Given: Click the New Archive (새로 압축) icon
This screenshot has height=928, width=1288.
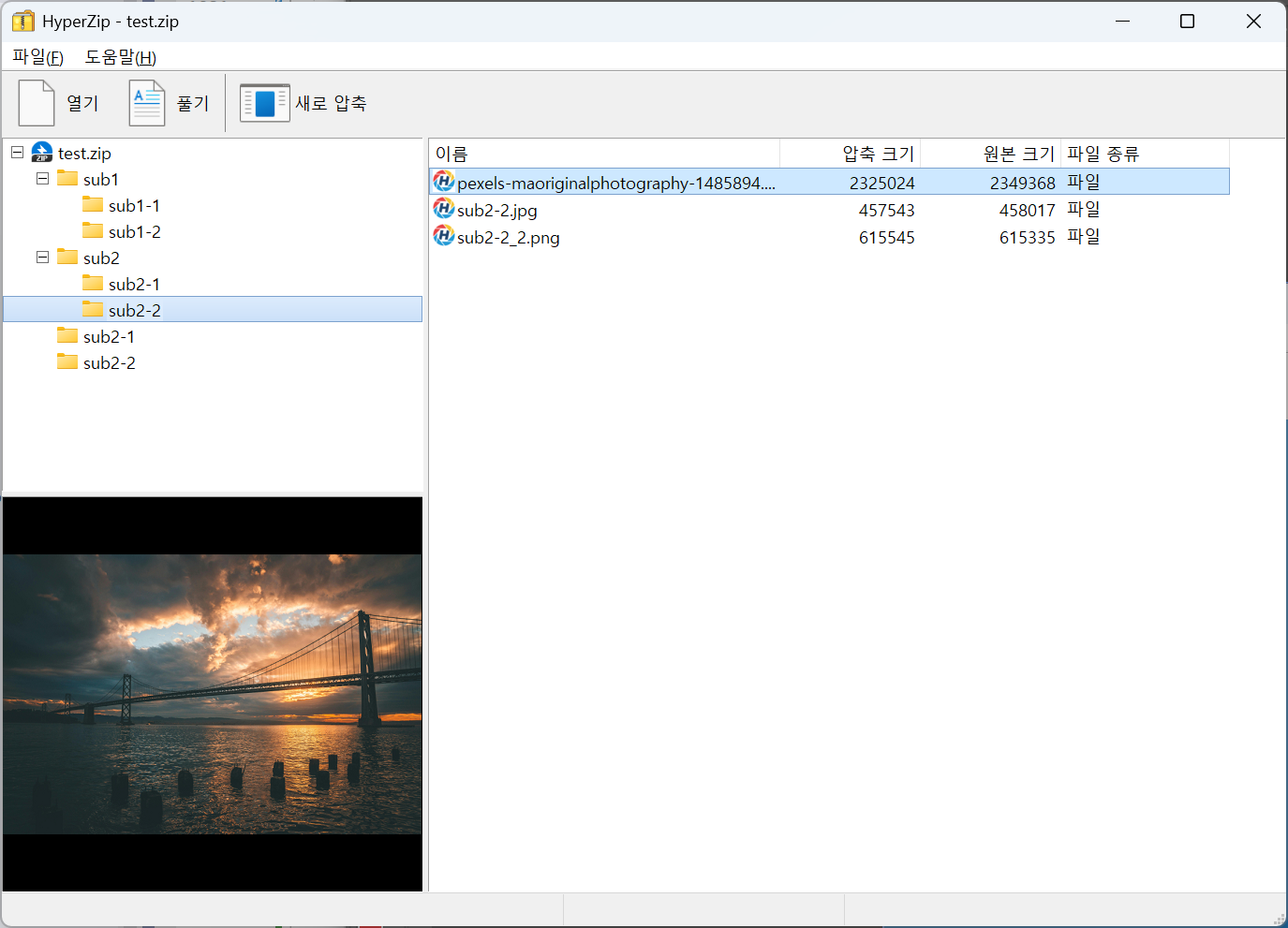Looking at the screenshot, I should tap(265, 103).
